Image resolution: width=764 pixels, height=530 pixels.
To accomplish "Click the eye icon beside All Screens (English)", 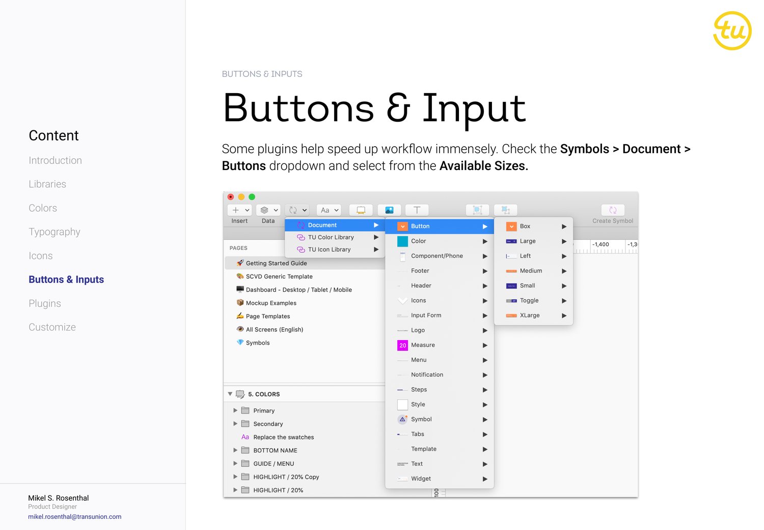I will 240,329.
